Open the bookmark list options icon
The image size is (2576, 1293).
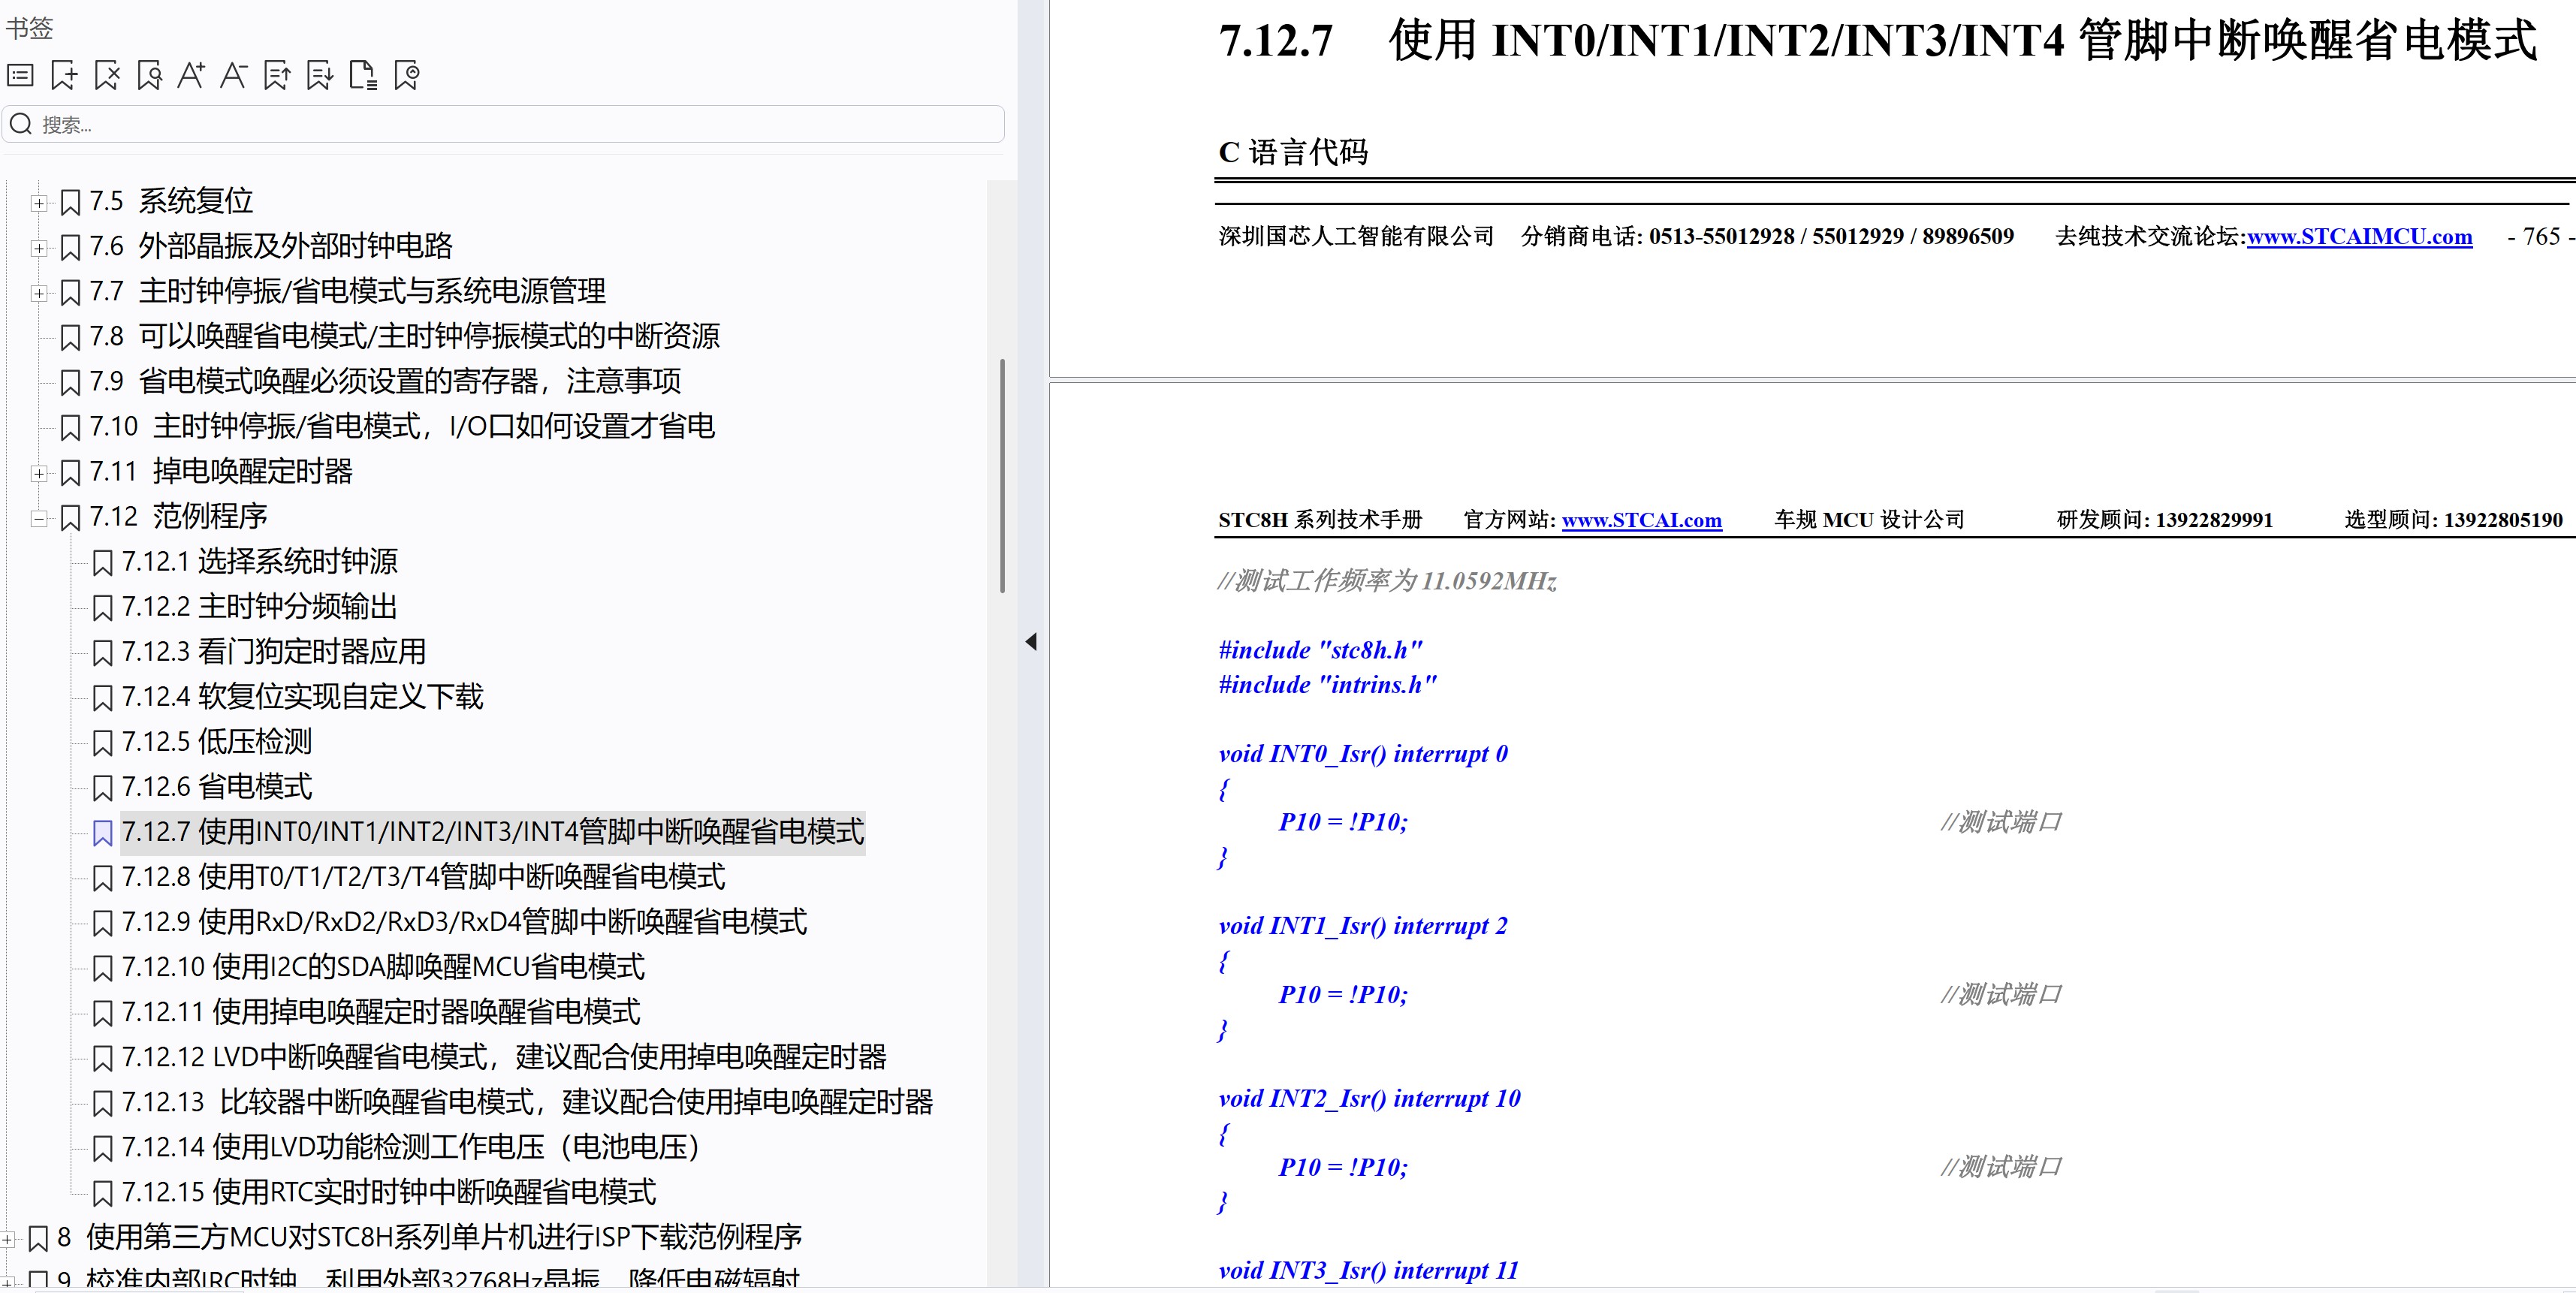[21, 75]
